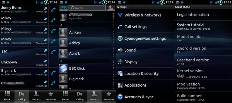Focus the contacts Search field
The image size is (232, 103).
click(x=87, y=8)
